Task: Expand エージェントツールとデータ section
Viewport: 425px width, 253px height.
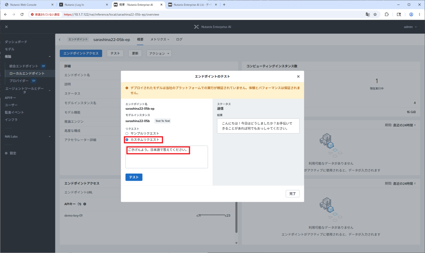Action: (x=50, y=90)
